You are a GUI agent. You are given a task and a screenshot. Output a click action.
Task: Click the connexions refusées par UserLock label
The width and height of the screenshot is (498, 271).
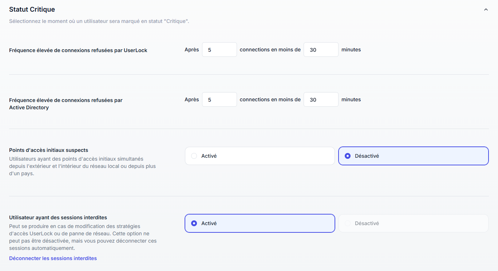click(78, 50)
